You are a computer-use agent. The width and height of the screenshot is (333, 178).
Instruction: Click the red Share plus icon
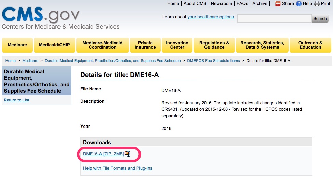tap(278, 4)
